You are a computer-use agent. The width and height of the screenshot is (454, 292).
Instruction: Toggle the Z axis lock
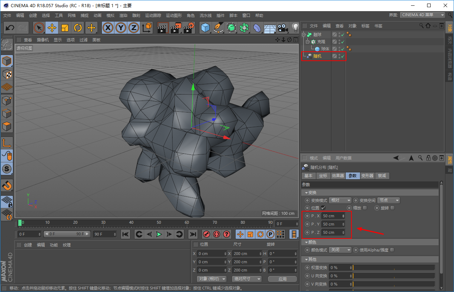(134, 28)
